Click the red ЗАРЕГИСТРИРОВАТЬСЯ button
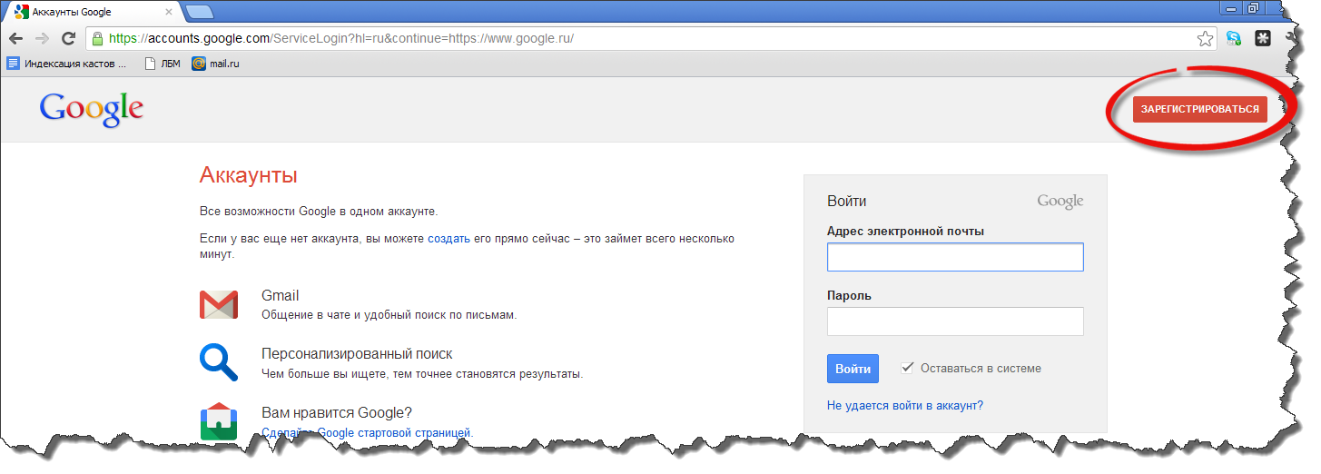This screenshot has height=474, width=1321. 1200,109
